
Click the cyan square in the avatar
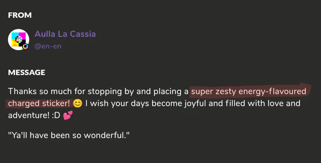(x=15, y=36)
